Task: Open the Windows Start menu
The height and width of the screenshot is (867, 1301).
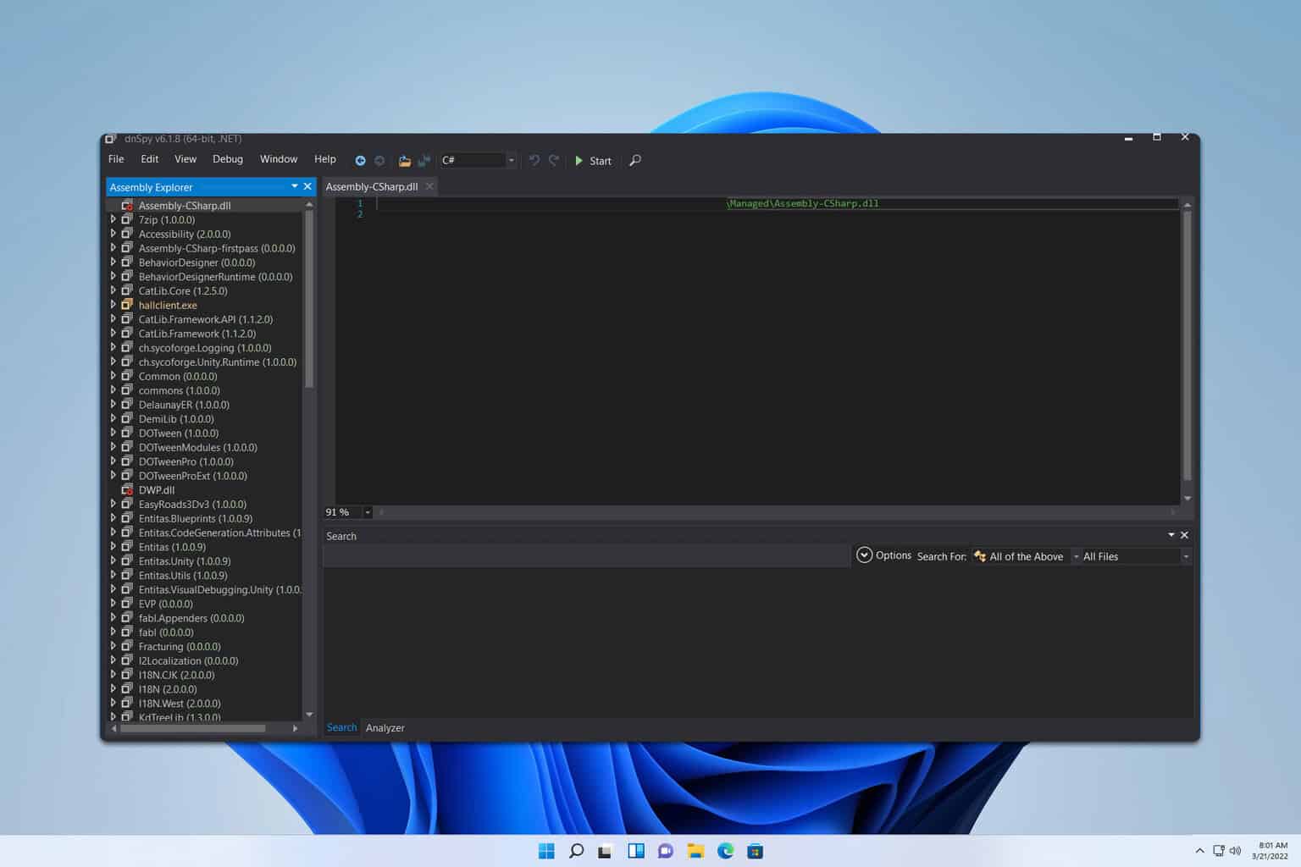Action: [546, 851]
